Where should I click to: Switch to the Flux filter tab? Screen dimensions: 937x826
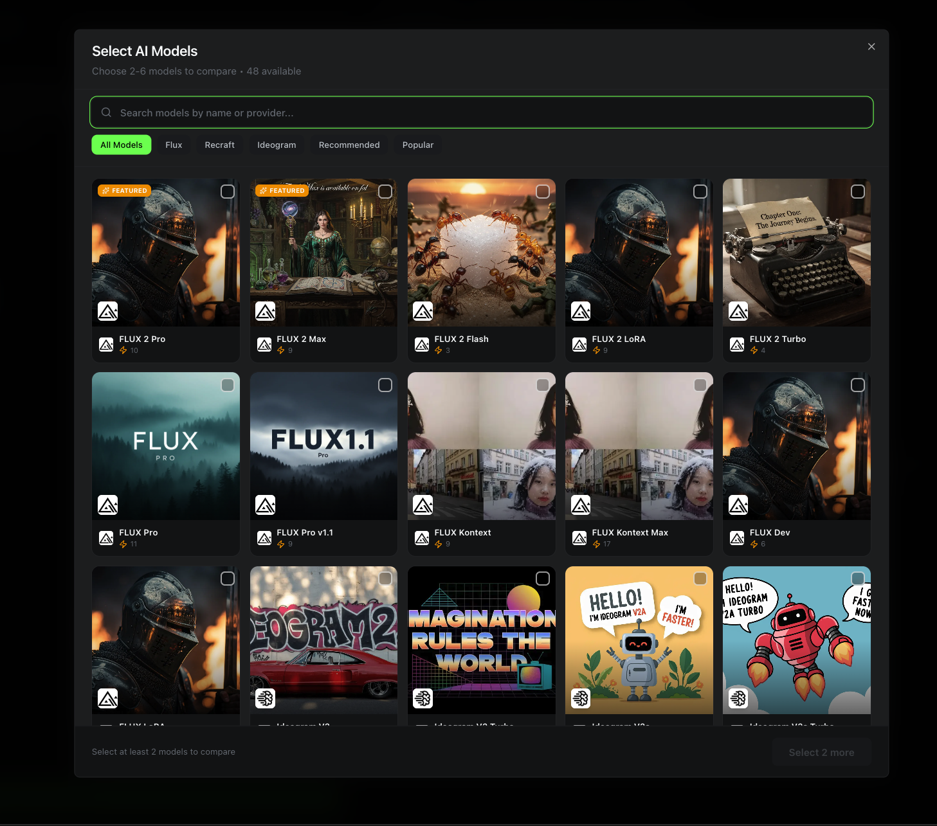coord(174,145)
